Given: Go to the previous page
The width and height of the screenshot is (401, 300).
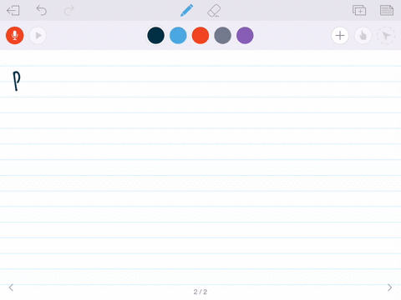Looking at the screenshot, I should pos(11,287).
